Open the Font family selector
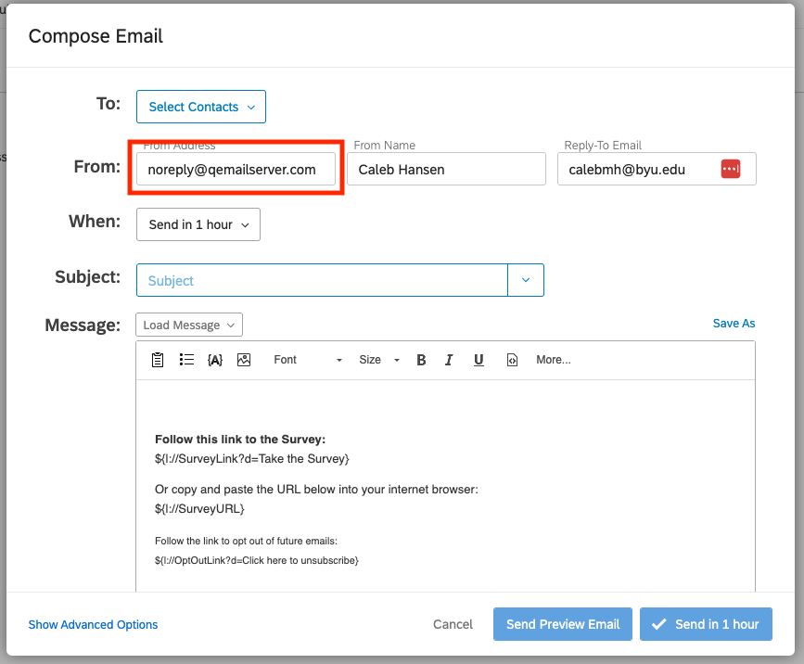Screen dimensions: 804x664 tap(307, 360)
